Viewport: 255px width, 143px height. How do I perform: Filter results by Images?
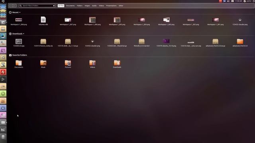point(87,6)
